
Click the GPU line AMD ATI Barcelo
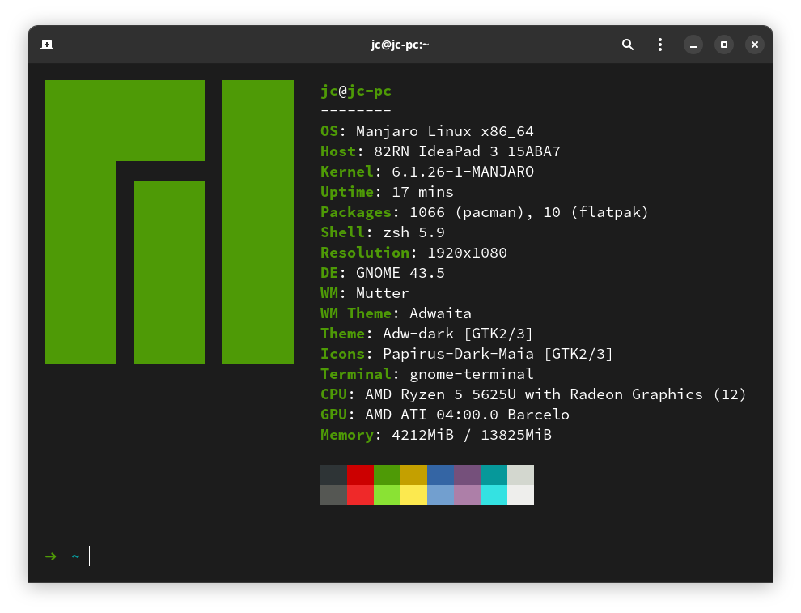pos(445,415)
